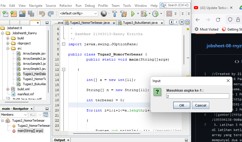This screenshot has height=142, width=242.
Task: Click the Debug Project icon
Action: pos(144,14)
